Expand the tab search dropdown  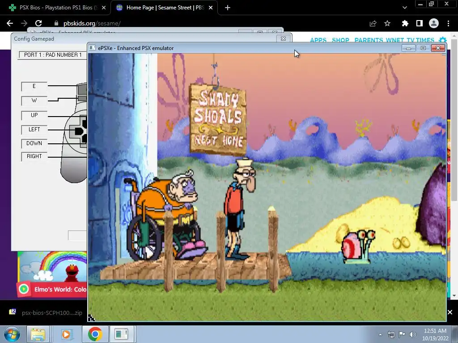click(x=404, y=8)
